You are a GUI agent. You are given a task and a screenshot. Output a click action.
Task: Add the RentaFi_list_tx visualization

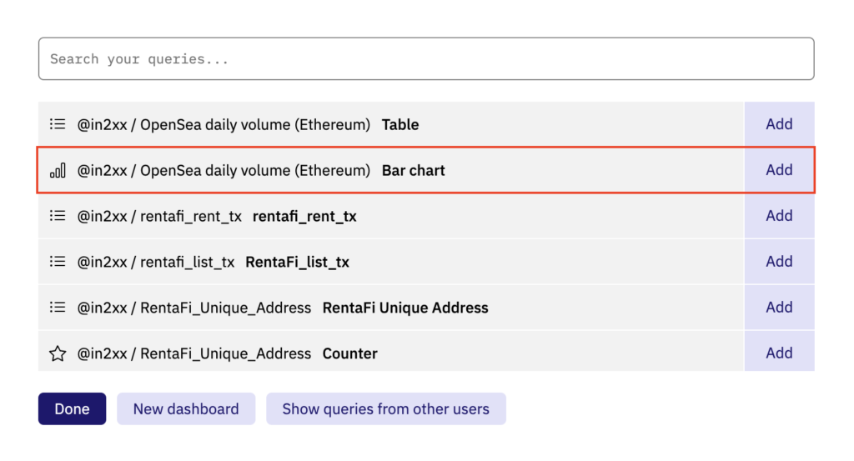click(x=779, y=262)
